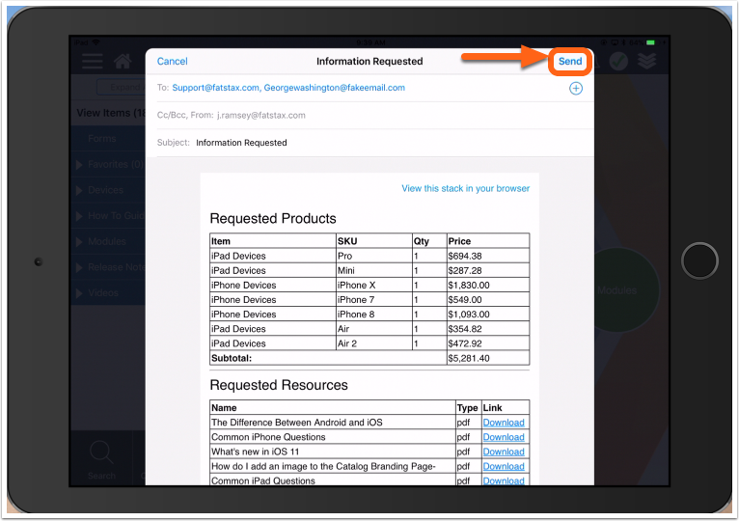Open View this stack in your browser

click(466, 188)
